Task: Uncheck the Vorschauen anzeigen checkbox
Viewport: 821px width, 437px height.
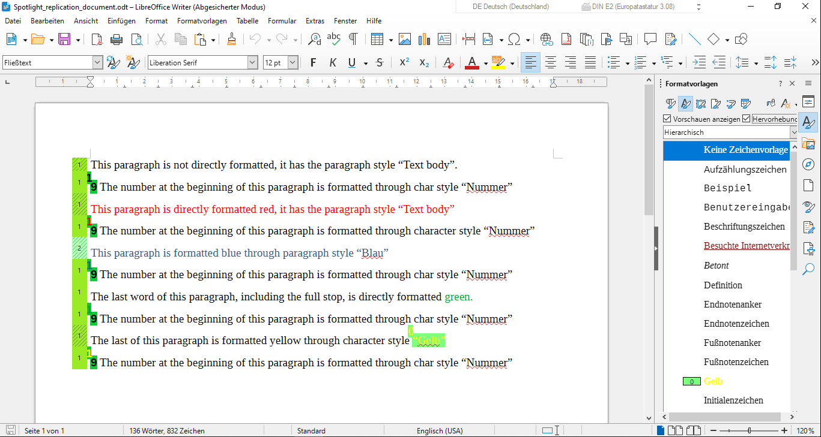Action: (667, 119)
